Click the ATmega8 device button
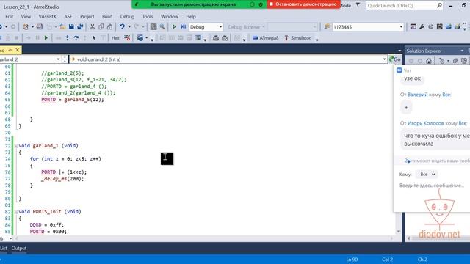Viewport: 470px width, 264px height. pyautogui.click(x=266, y=38)
